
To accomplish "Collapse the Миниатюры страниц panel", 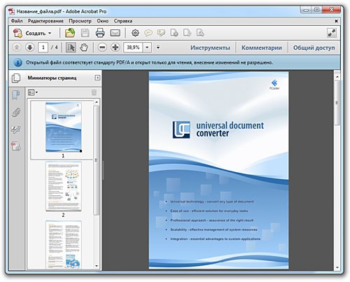I will pyautogui.click(x=97, y=78).
